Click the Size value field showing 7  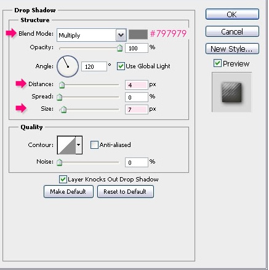[136, 109]
